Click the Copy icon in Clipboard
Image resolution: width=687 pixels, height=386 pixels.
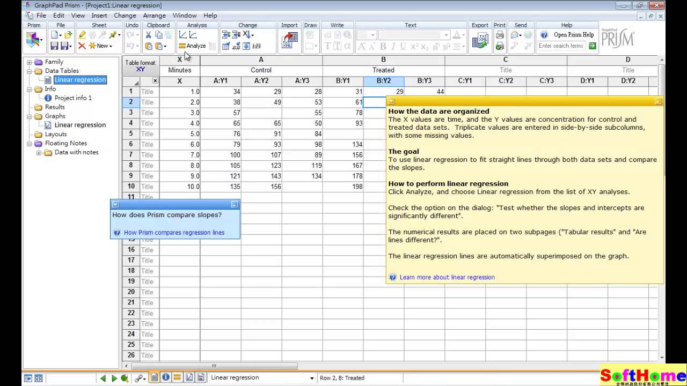pos(159,35)
